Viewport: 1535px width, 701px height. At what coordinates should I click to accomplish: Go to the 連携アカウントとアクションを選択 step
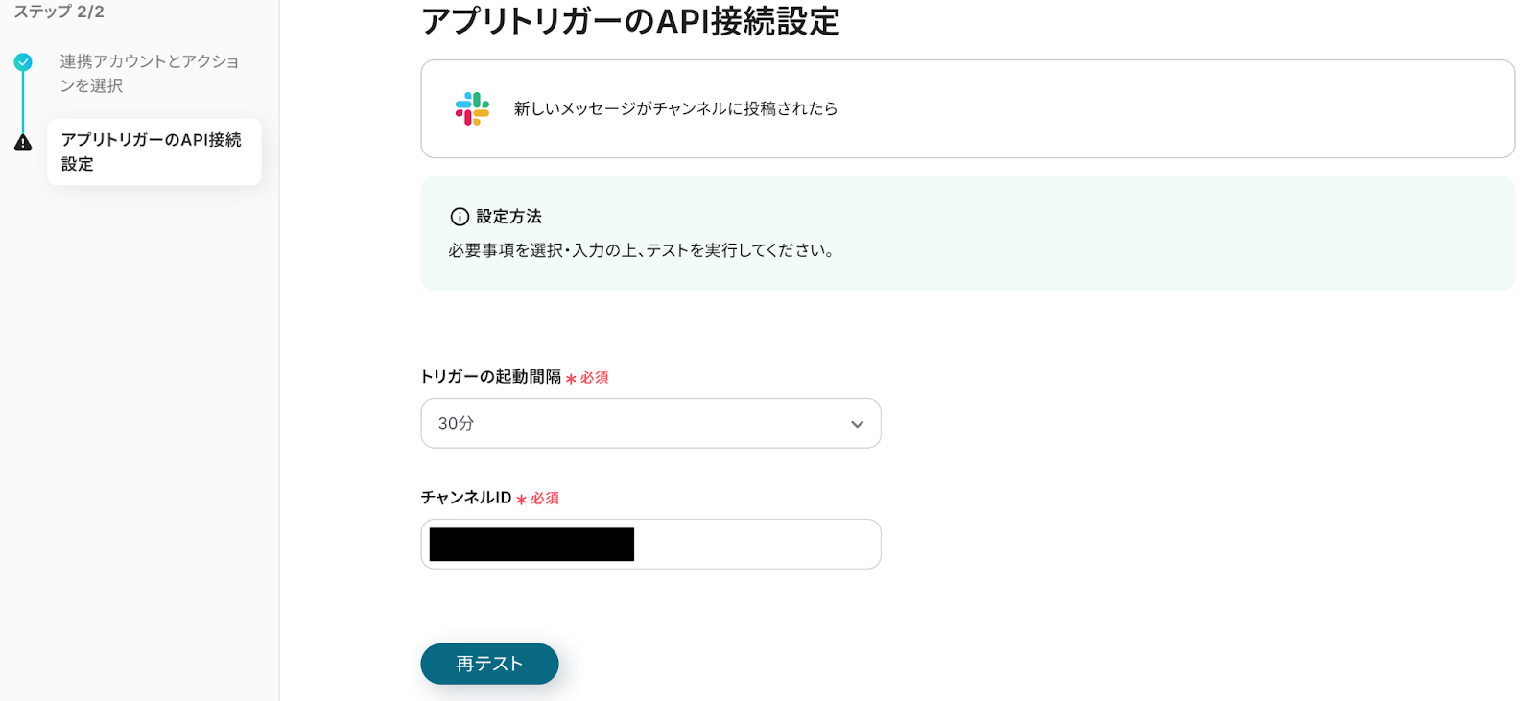[149, 74]
